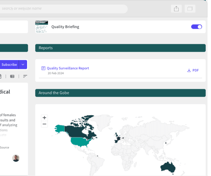The image size is (211, 176).
Task: Open the Quality Surveillance Report link
Action: pos(68,69)
